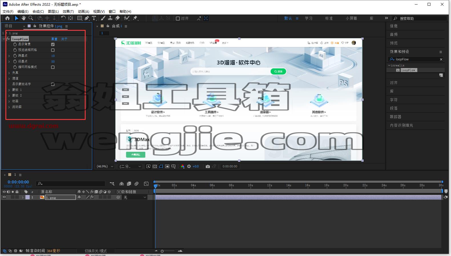This screenshot has width=451, height=256.
Task: Uncheck the 显示背景 checkbox
Action: coord(53,44)
